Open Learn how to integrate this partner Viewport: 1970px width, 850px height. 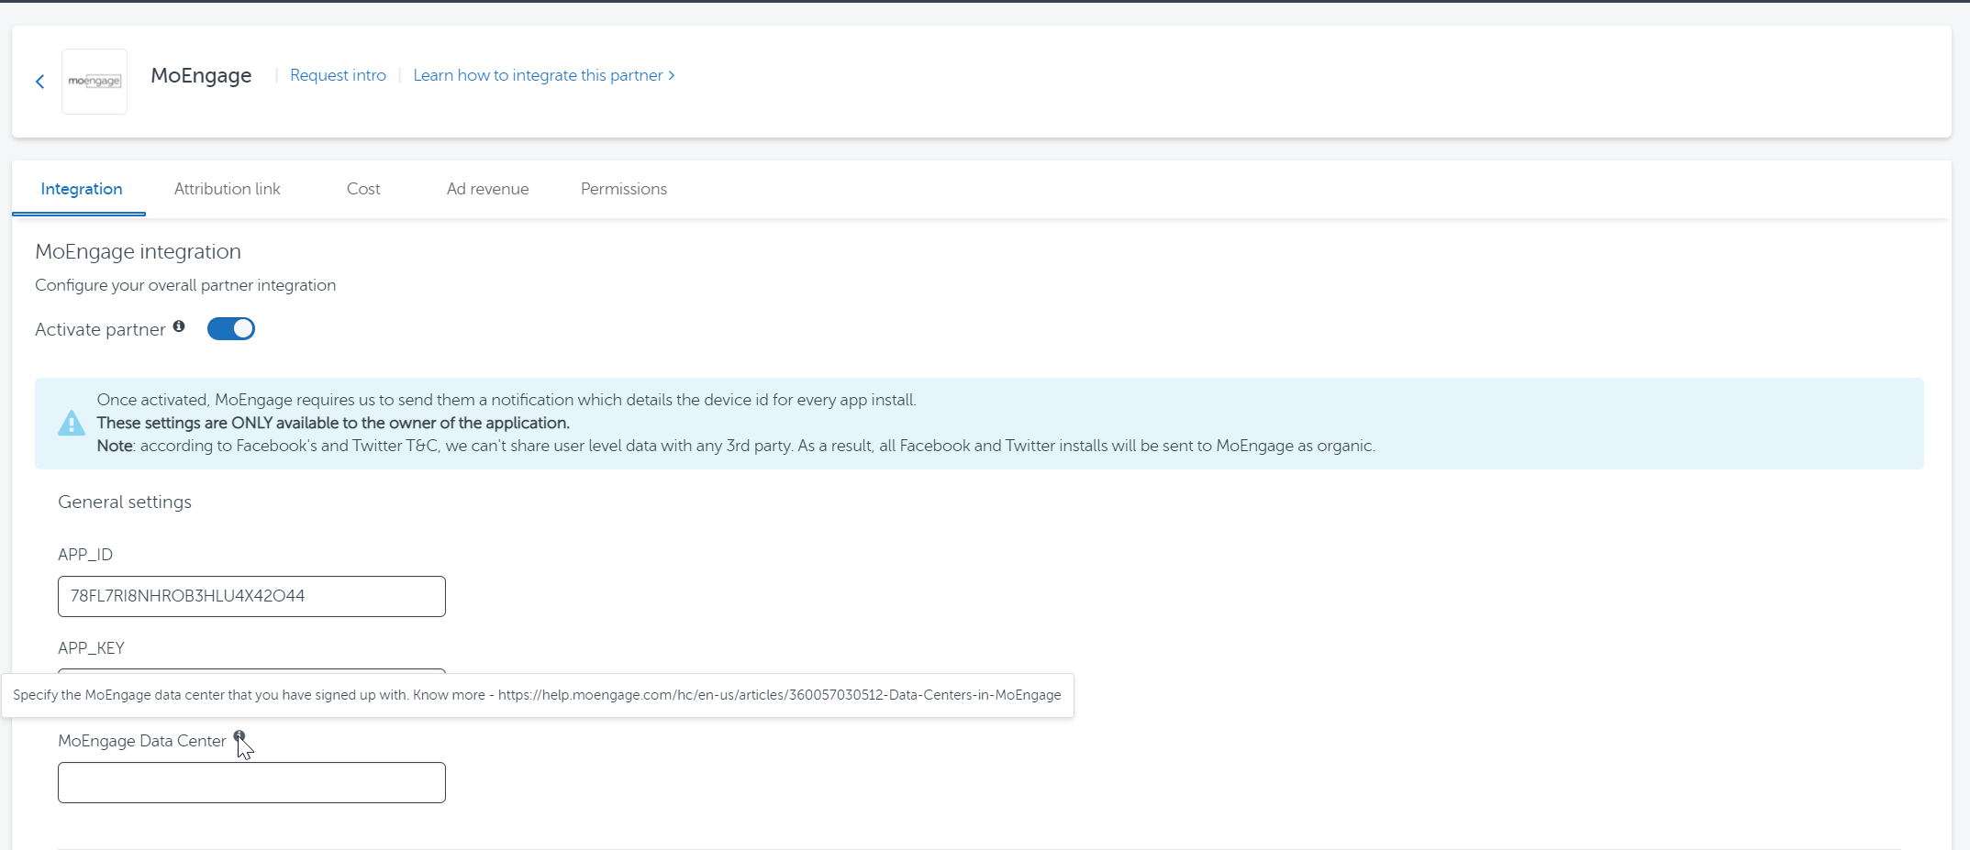tap(544, 75)
